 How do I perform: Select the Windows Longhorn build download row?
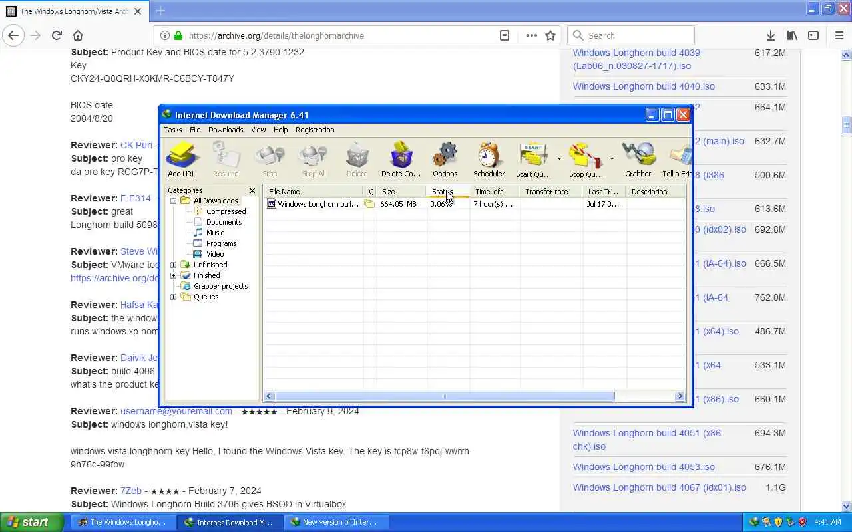point(475,204)
